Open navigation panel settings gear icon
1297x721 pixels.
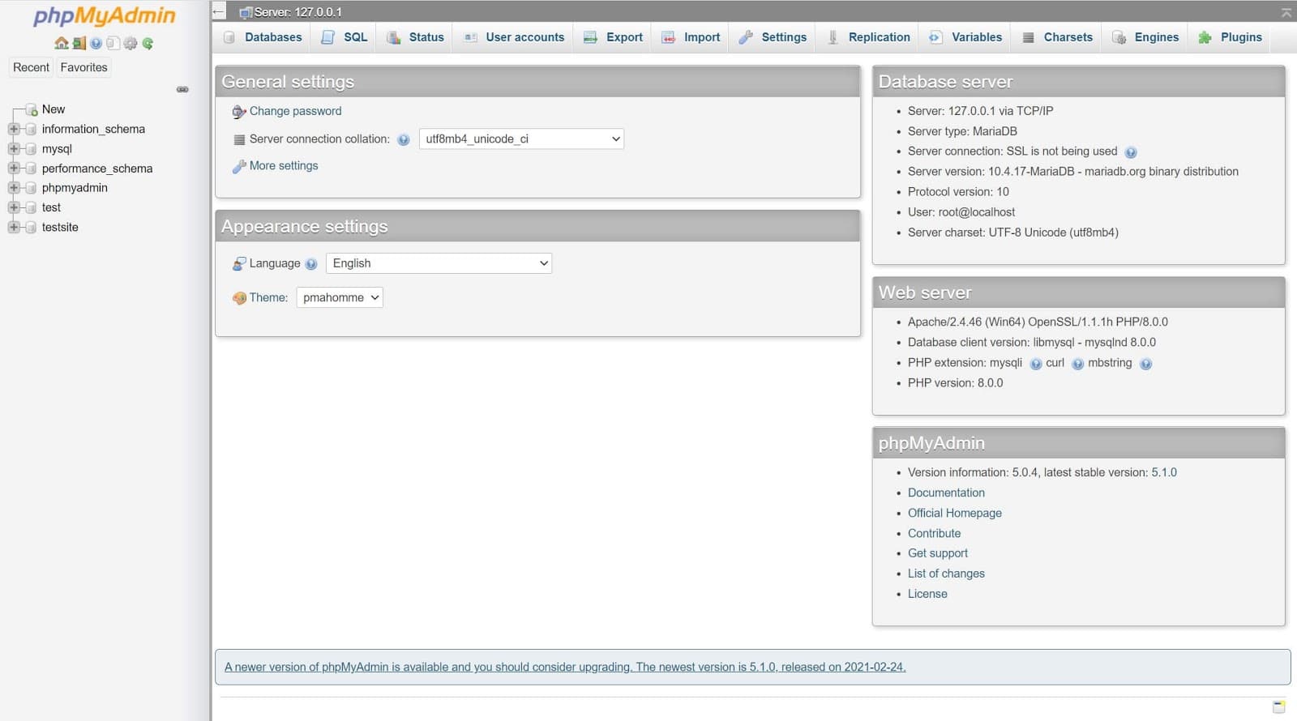coord(130,44)
